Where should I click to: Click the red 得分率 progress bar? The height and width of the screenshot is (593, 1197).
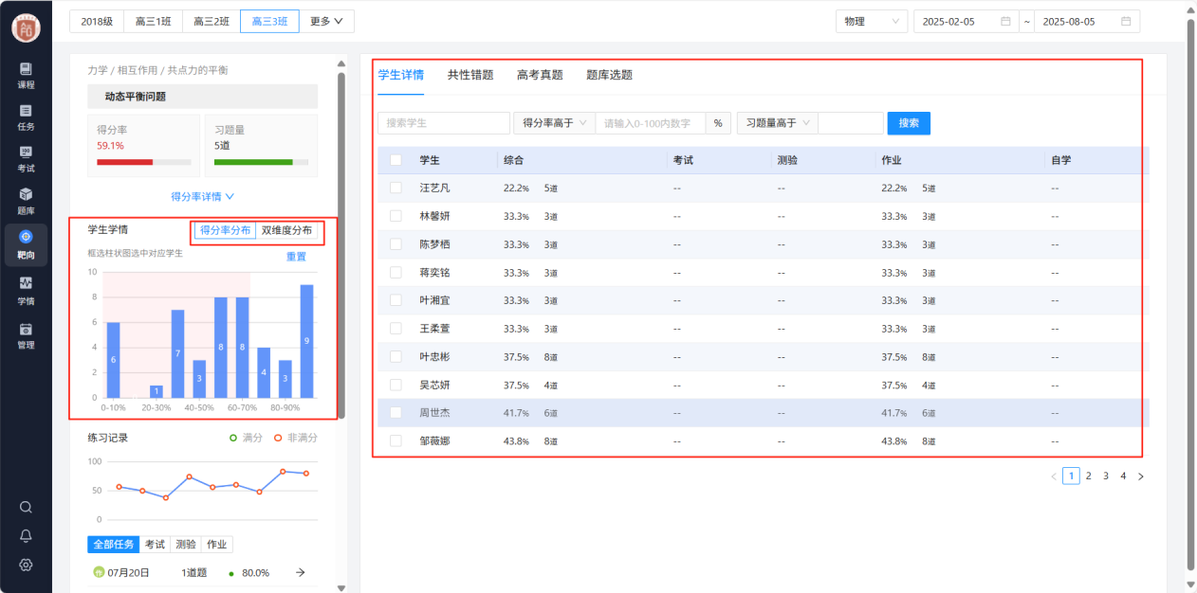point(124,162)
